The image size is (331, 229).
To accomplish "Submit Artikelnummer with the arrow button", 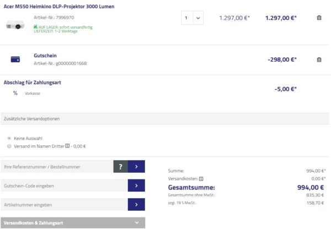I will [x=136, y=204].
